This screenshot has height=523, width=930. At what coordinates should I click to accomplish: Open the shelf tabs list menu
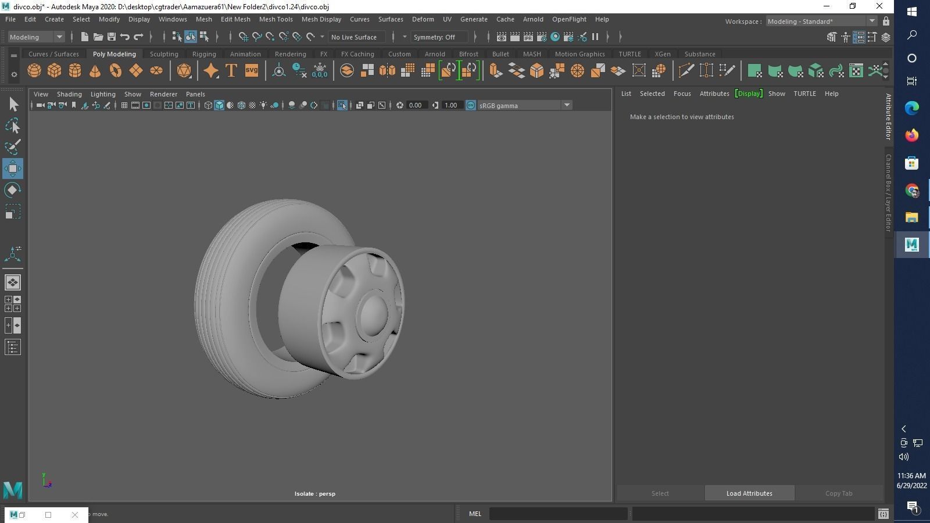(13, 56)
